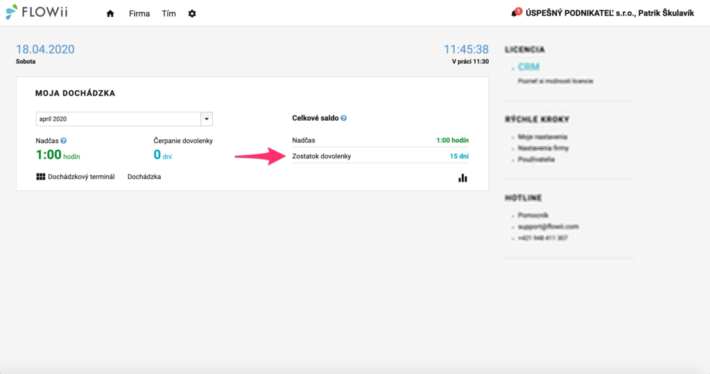This screenshot has width=710, height=374.
Task: Open the Pomocník hotline link
Action: point(533,215)
